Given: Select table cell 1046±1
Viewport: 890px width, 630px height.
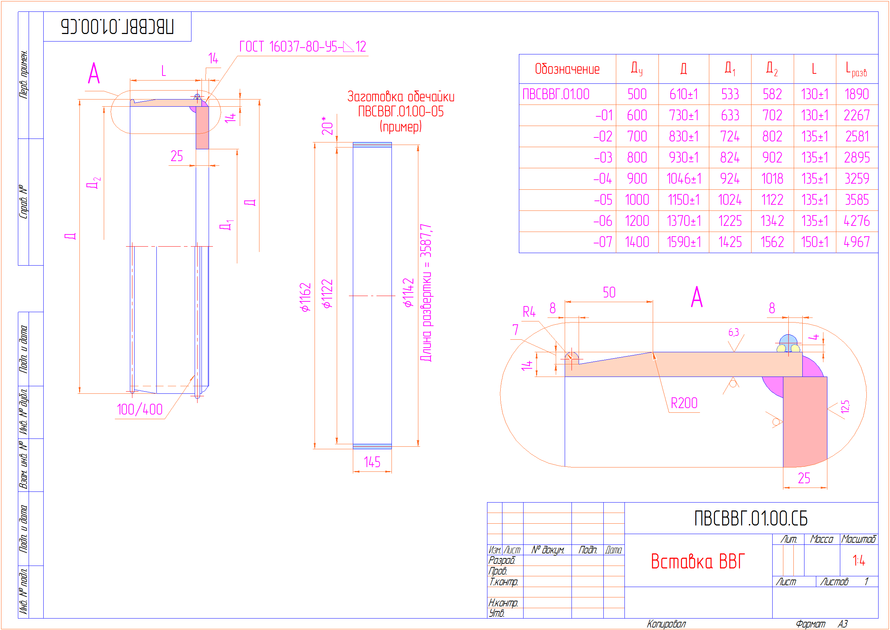Looking at the screenshot, I should point(684,179).
